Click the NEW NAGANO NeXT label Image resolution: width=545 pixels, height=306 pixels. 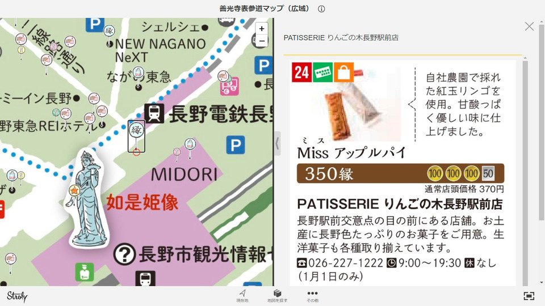pyautogui.click(x=160, y=50)
